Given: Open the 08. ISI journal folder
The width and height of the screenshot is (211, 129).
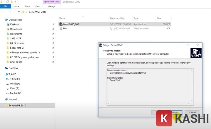Looking at the screenshot, I should 17,43.
